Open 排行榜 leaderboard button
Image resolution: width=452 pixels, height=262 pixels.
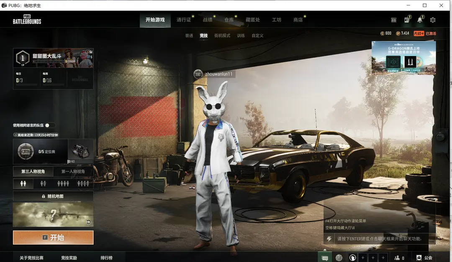106,258
